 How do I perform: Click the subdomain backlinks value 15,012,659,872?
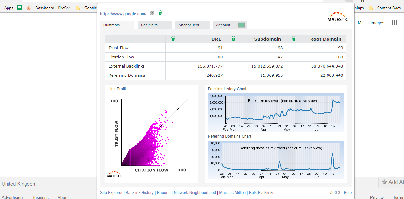click(267, 66)
